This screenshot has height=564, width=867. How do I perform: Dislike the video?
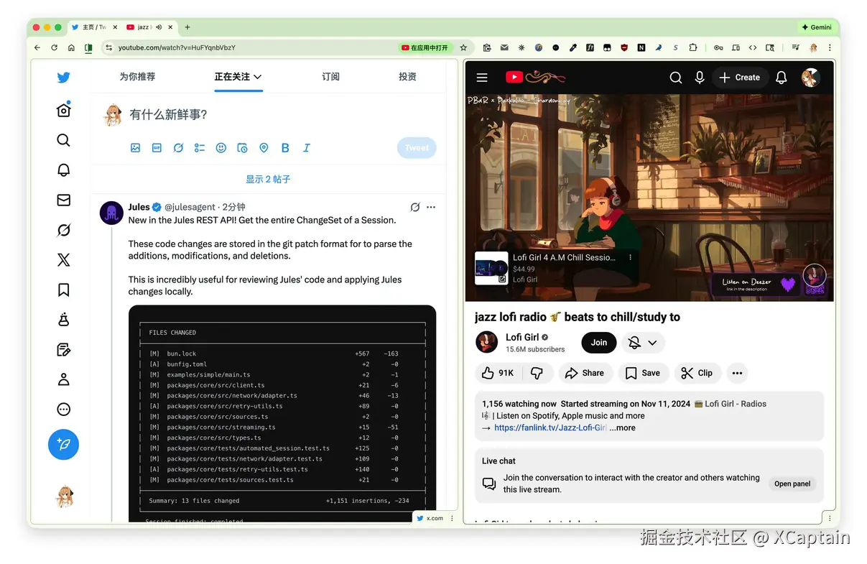537,372
